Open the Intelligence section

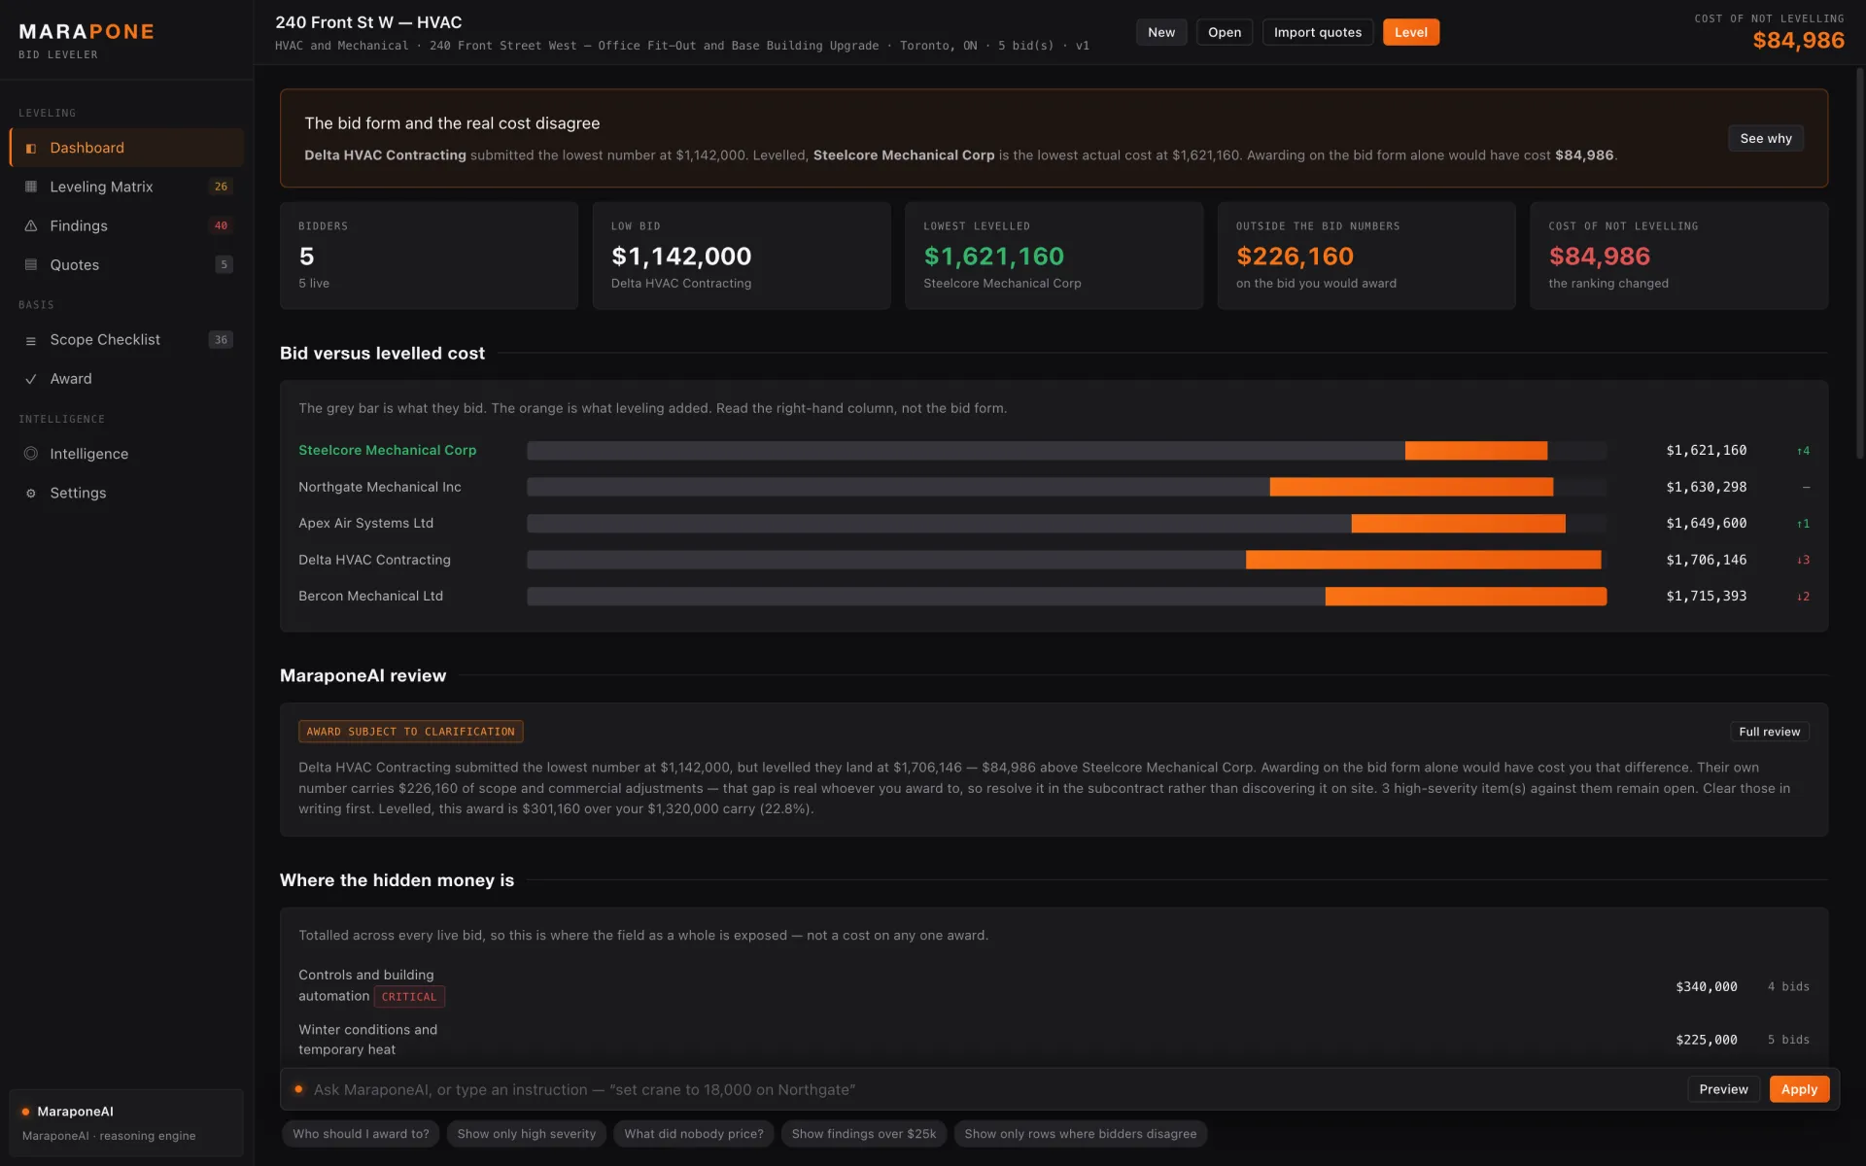pyautogui.click(x=126, y=454)
